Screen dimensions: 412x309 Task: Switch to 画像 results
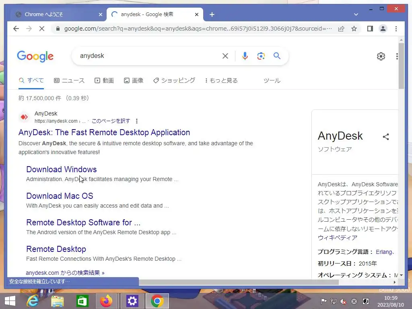click(x=134, y=80)
